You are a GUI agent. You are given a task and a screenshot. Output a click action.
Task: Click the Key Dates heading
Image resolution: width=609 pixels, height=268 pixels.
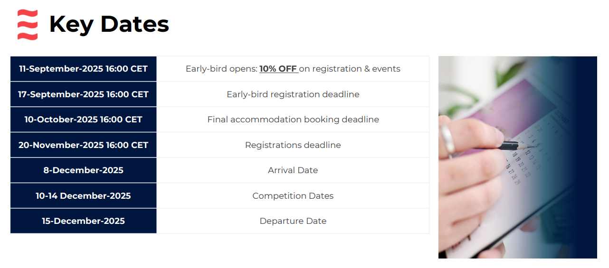(109, 24)
